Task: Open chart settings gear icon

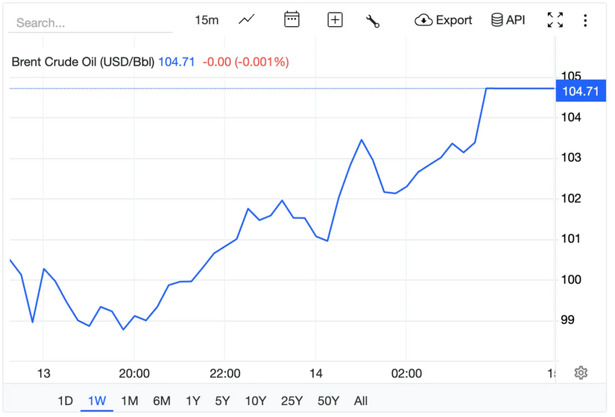Action: [581, 372]
